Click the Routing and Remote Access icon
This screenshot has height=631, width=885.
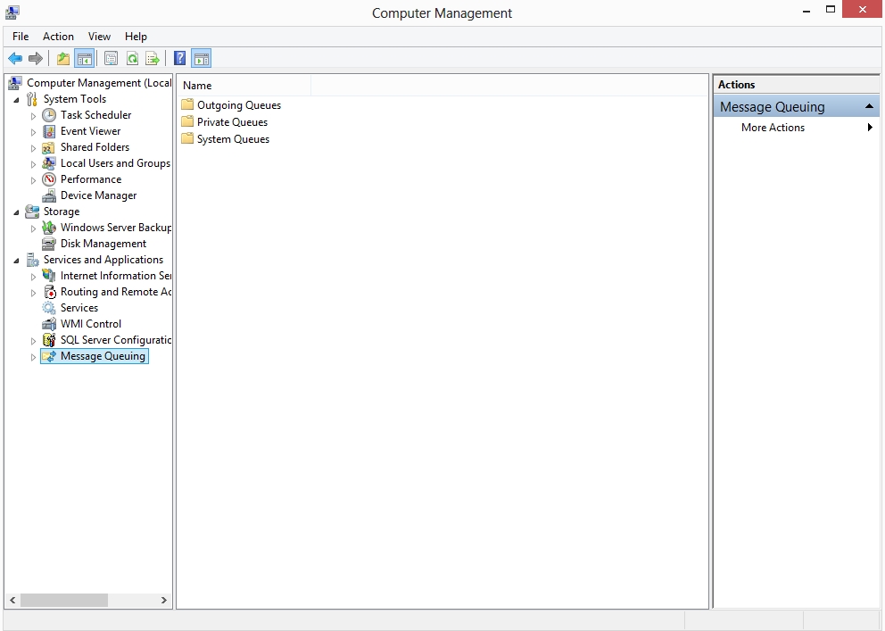pyautogui.click(x=49, y=293)
